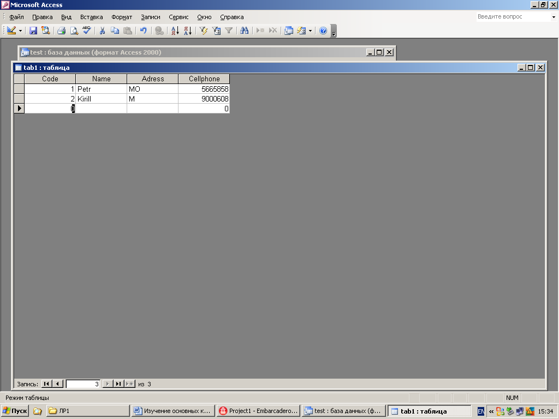Click the Insert Hyperlink icon
The height and width of the screenshot is (419, 559).
pyautogui.click(x=159, y=31)
